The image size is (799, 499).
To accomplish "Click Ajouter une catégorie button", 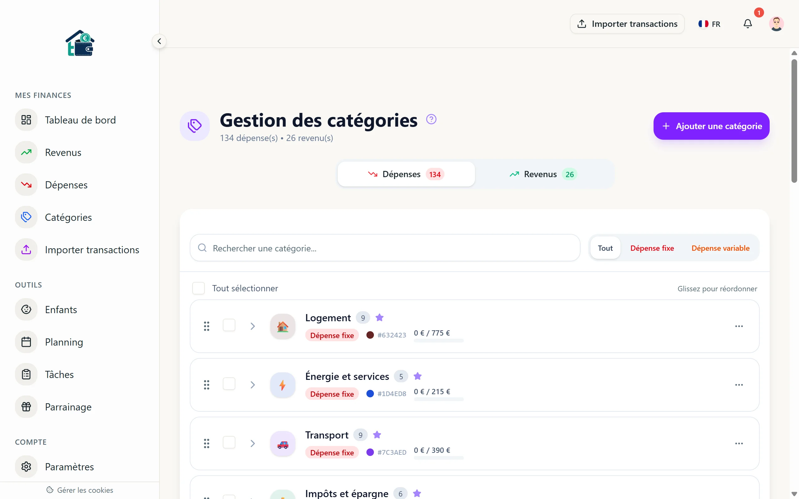I will click(711, 126).
